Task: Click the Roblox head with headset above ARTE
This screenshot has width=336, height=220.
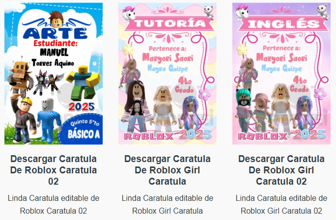Action: pos(56,19)
